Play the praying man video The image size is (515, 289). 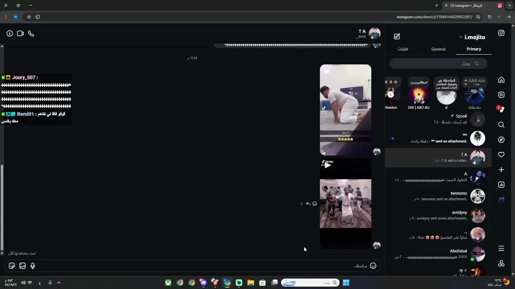(346, 110)
